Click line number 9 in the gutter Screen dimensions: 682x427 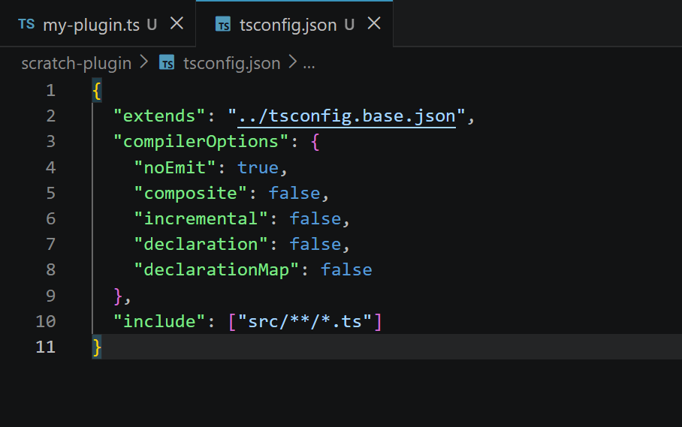tap(51, 296)
